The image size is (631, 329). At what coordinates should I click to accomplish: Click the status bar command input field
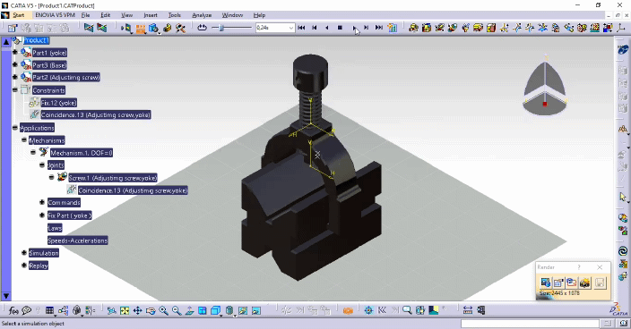[530, 324]
